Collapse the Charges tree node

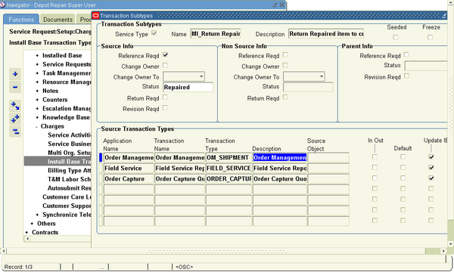(x=36, y=127)
